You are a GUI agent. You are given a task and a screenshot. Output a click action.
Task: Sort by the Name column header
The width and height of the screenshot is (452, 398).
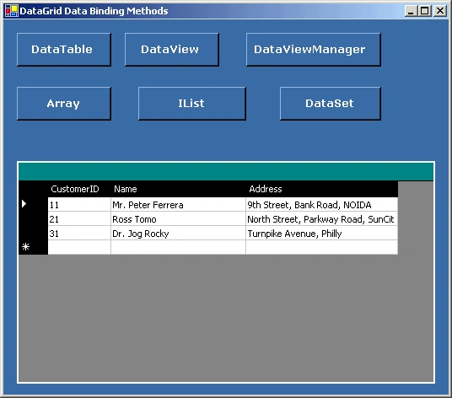178,189
